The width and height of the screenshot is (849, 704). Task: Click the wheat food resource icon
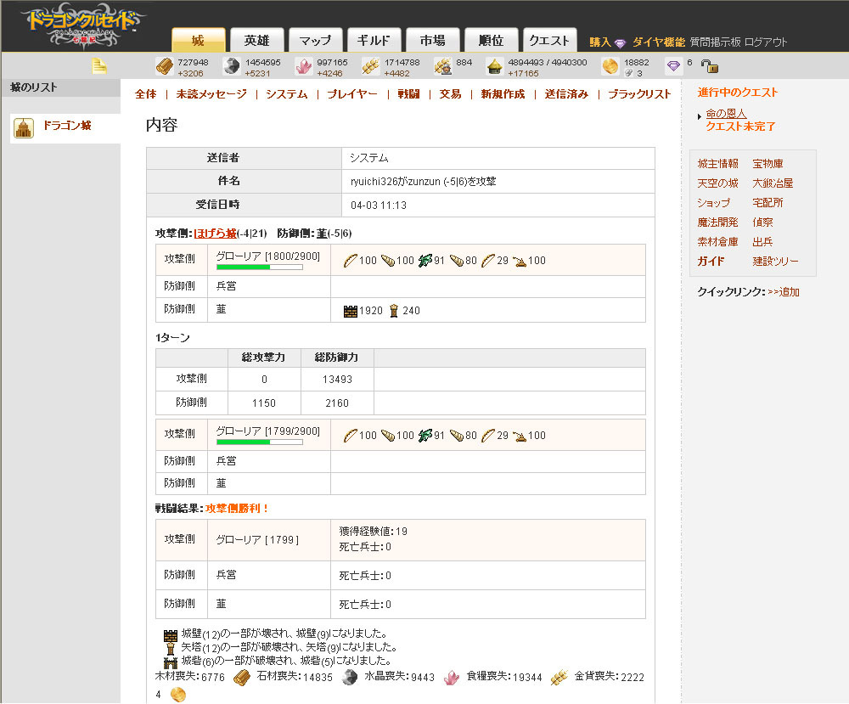(x=370, y=66)
